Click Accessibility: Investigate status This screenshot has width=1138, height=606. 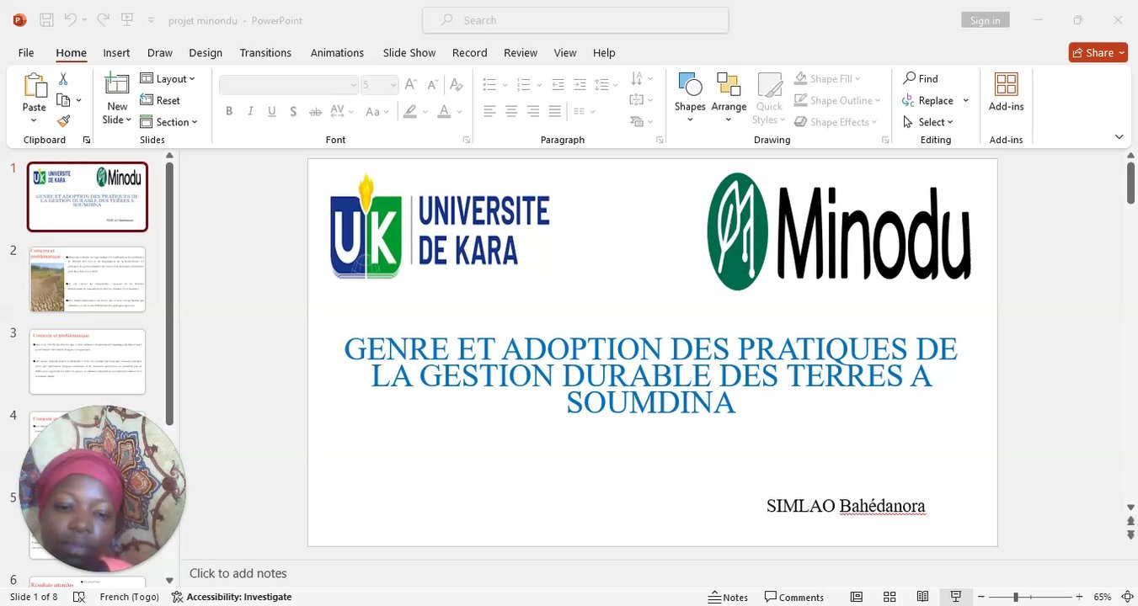(232, 597)
